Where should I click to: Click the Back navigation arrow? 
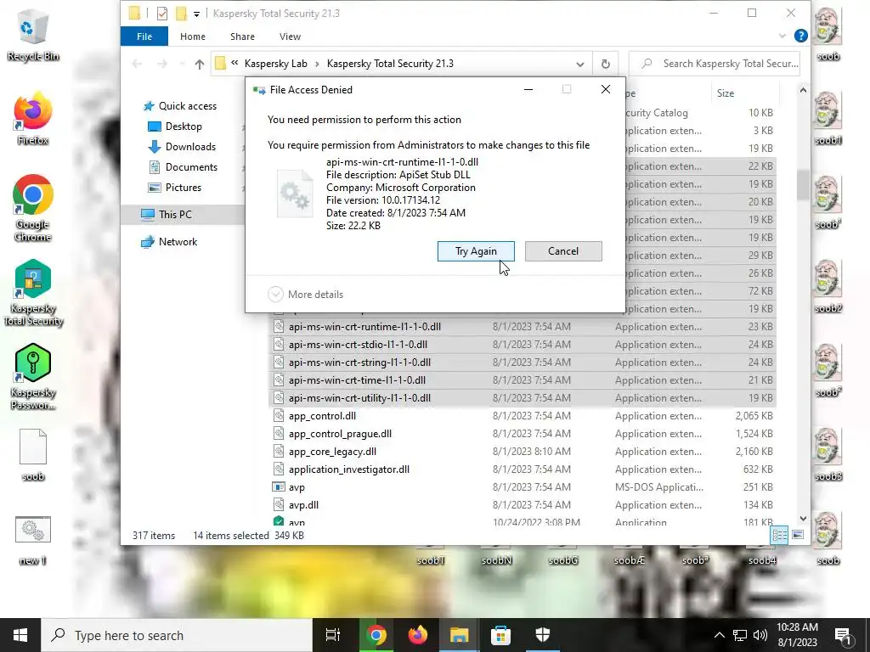point(137,64)
